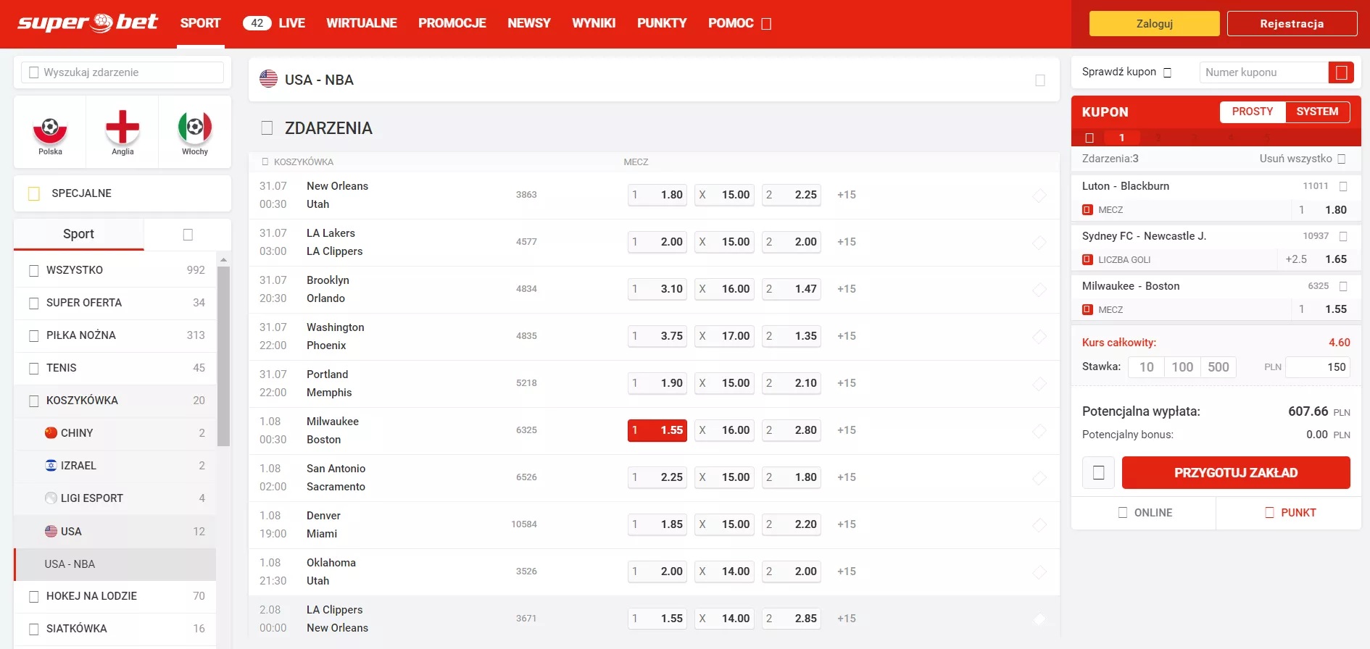Select the Polska football league icon
Viewport: 1370px width, 649px height.
(x=50, y=132)
